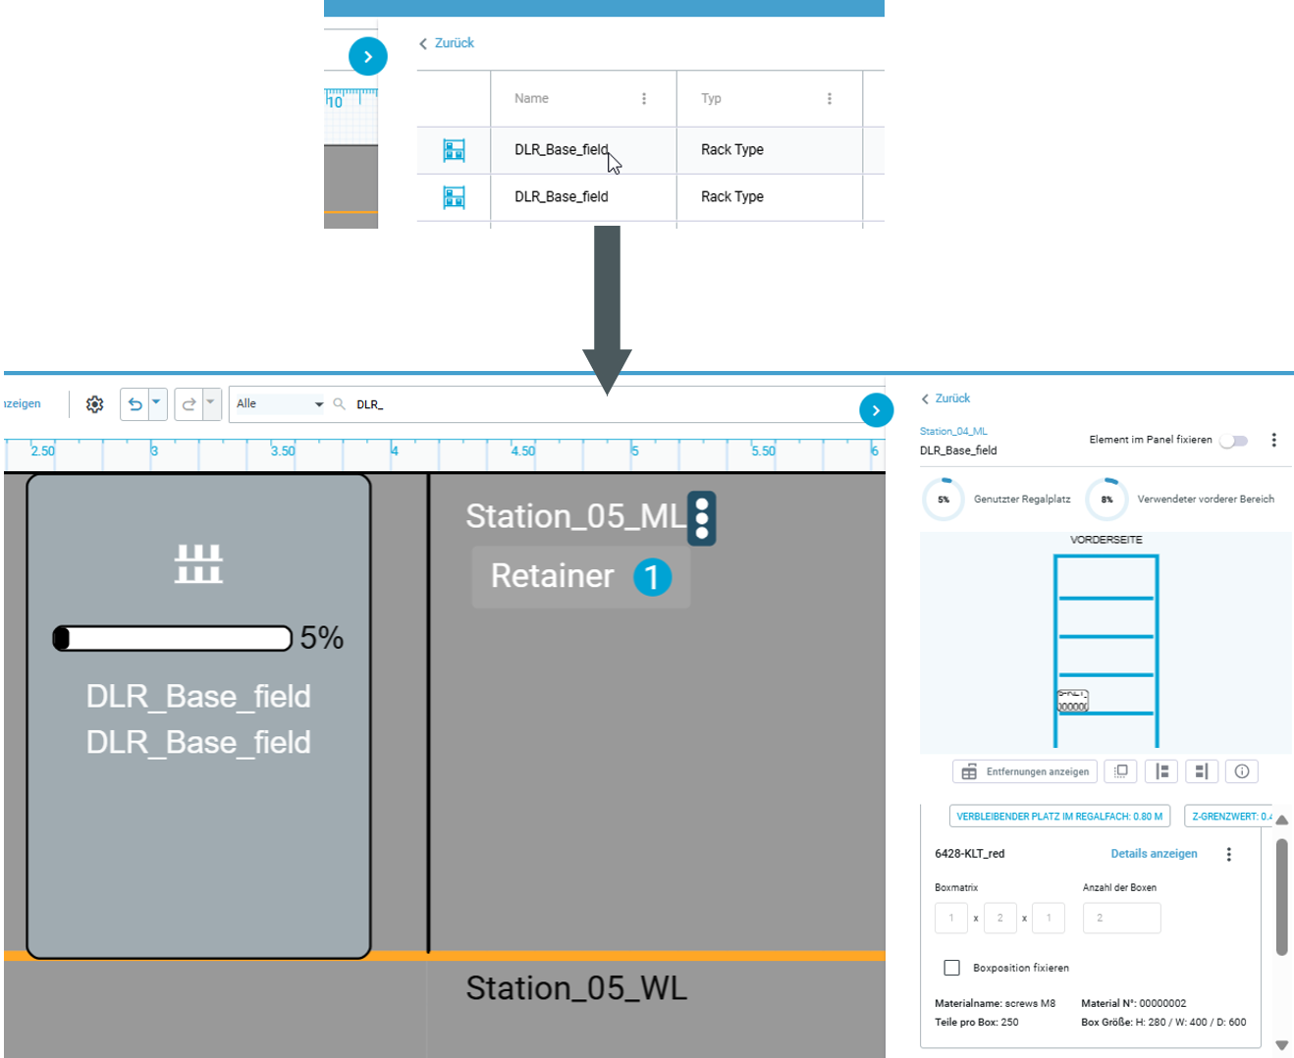Check the 'Boxposition fixieren' checkbox
The image size is (1294, 1058).
point(951,968)
